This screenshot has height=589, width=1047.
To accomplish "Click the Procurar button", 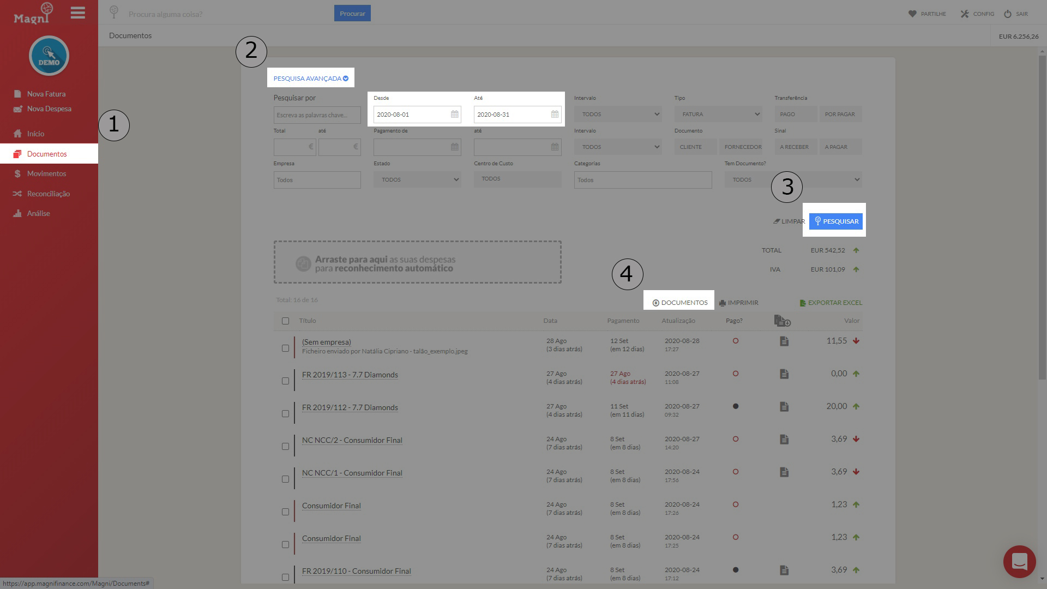I will pos(352,14).
